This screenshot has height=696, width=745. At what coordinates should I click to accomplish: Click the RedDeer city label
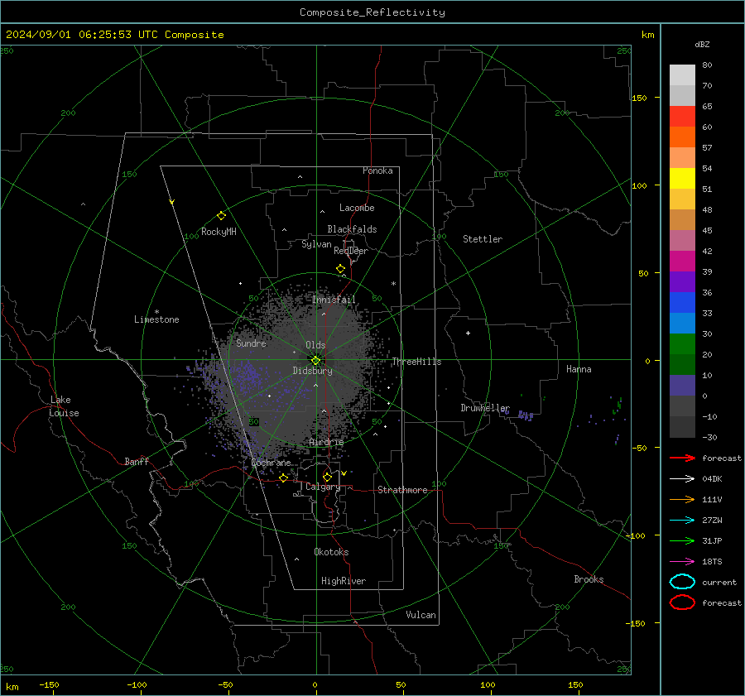coord(351,251)
